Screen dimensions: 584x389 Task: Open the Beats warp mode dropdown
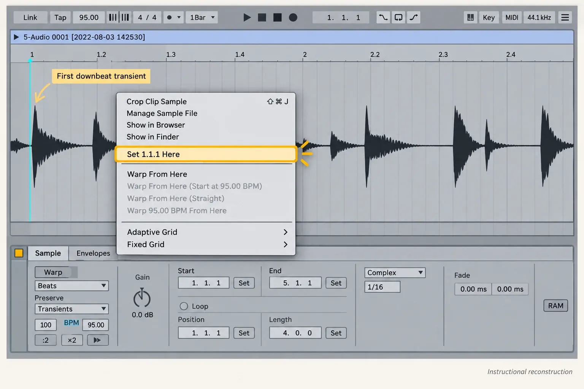coord(71,286)
